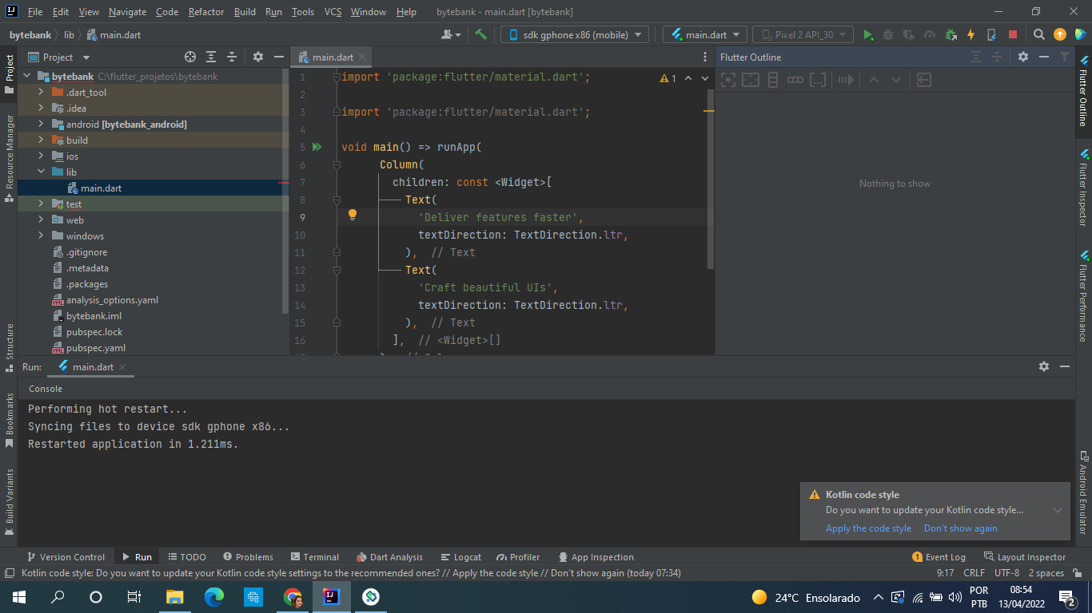Click the Flutter Hot Reload lightning icon
The image size is (1092, 613).
pyautogui.click(x=970, y=34)
